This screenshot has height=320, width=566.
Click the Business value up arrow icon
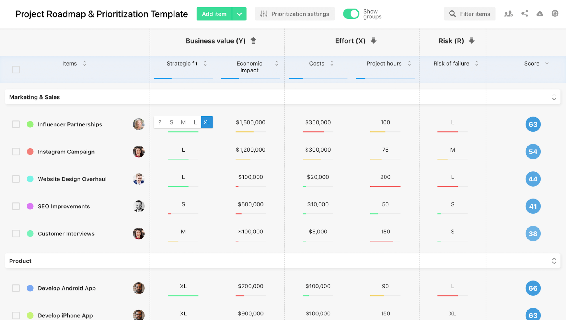pyautogui.click(x=253, y=40)
